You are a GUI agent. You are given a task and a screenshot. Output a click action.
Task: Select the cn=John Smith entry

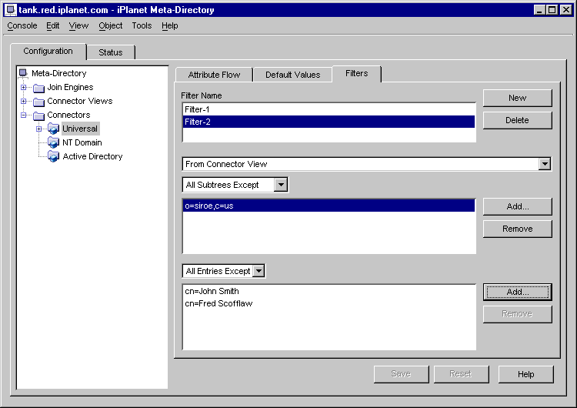tap(329, 291)
